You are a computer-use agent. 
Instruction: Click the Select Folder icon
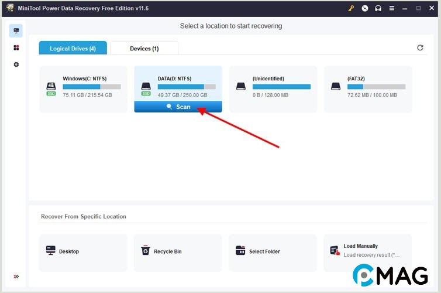[240, 250]
